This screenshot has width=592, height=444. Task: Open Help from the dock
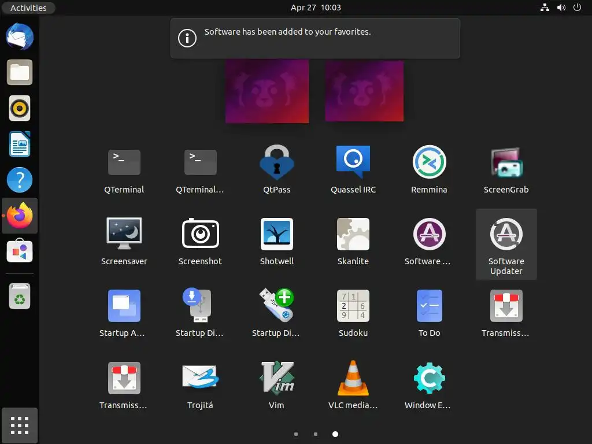click(x=20, y=180)
